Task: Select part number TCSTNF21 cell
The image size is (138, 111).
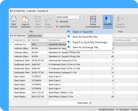Action: [x=39, y=77]
